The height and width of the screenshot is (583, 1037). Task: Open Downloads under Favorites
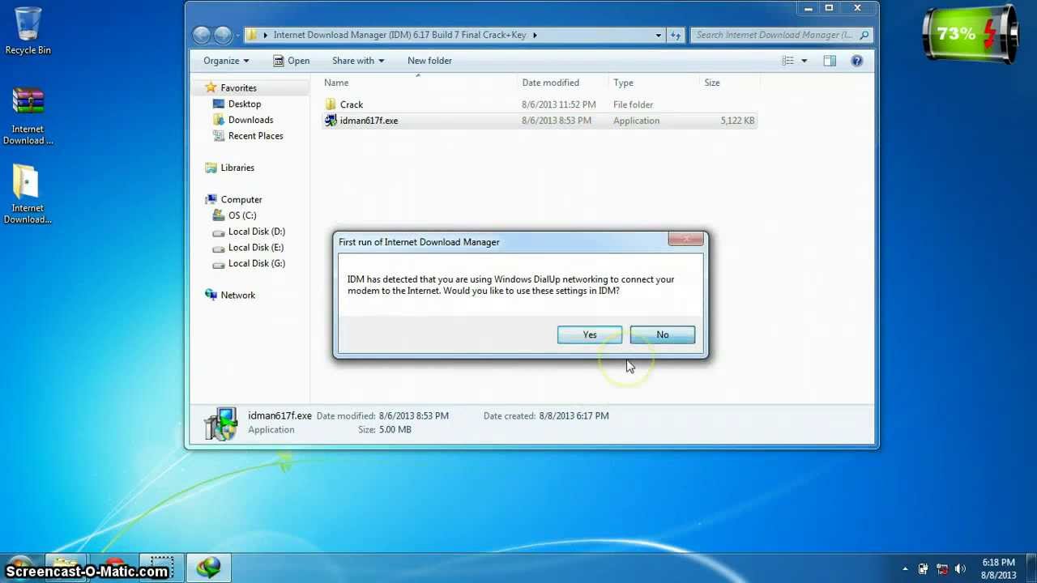click(250, 120)
